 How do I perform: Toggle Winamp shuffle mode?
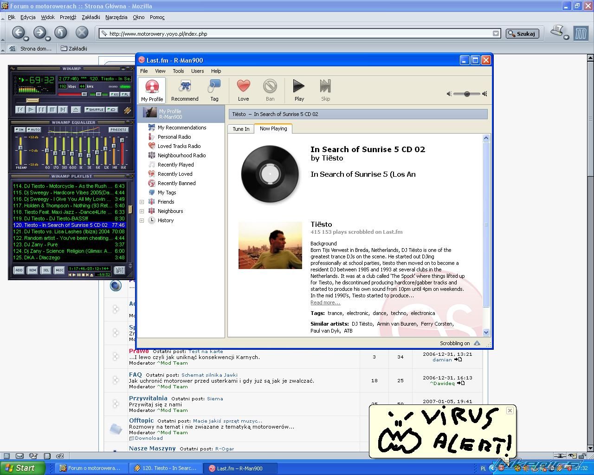coord(95,110)
